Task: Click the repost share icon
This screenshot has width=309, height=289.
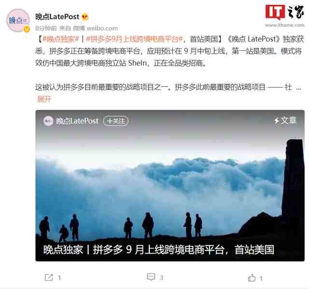Action: click(49, 277)
